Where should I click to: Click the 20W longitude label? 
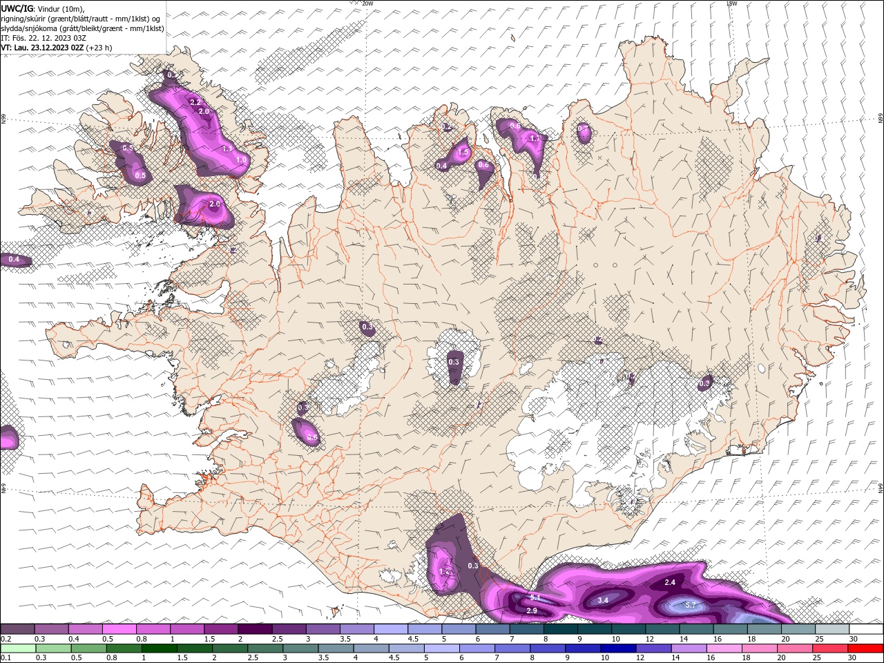tap(367, 3)
